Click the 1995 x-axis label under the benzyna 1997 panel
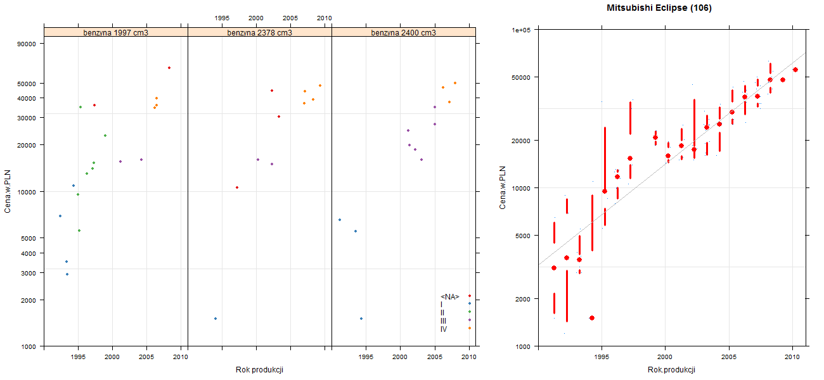Screen dimensions: 824x380 tap(78, 357)
